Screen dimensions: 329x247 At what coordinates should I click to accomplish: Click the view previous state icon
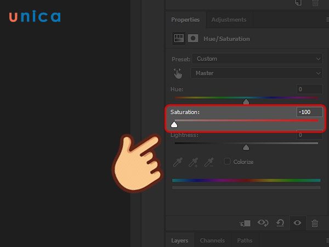(x=263, y=223)
